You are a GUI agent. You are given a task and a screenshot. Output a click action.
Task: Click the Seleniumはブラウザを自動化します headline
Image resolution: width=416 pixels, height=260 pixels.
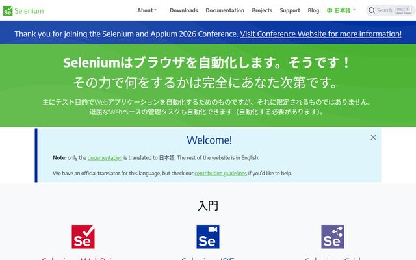click(206, 63)
